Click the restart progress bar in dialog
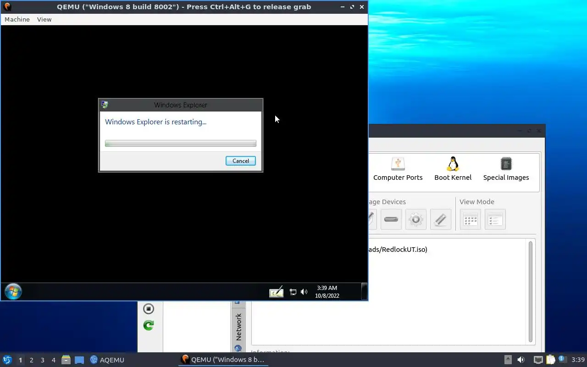587x367 pixels. click(181, 144)
